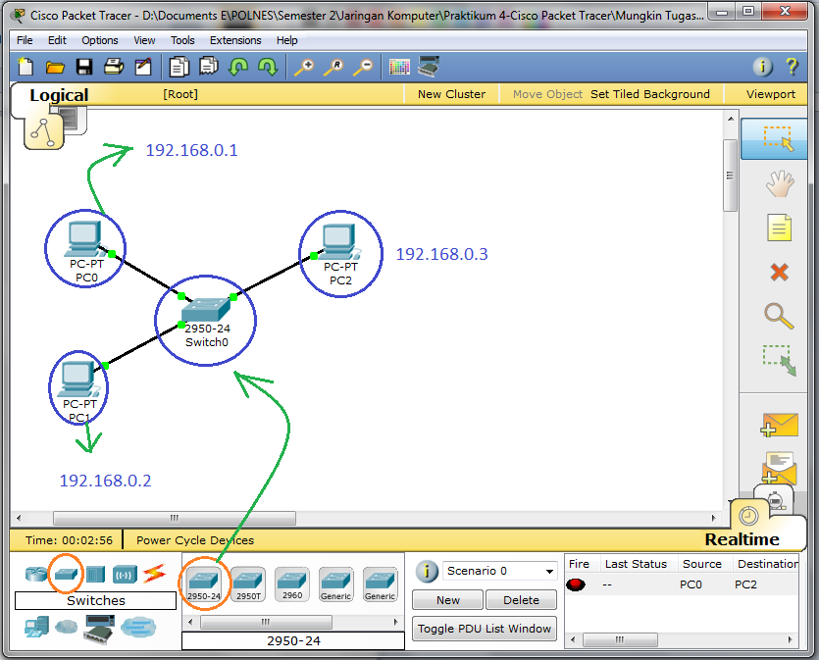
Task: Open the Activity Wizard icon
Action: 143,67
